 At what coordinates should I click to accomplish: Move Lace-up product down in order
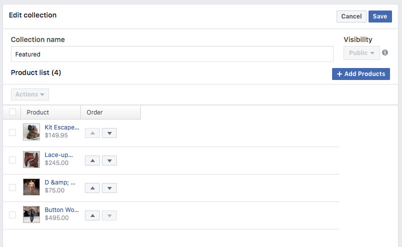coord(109,160)
